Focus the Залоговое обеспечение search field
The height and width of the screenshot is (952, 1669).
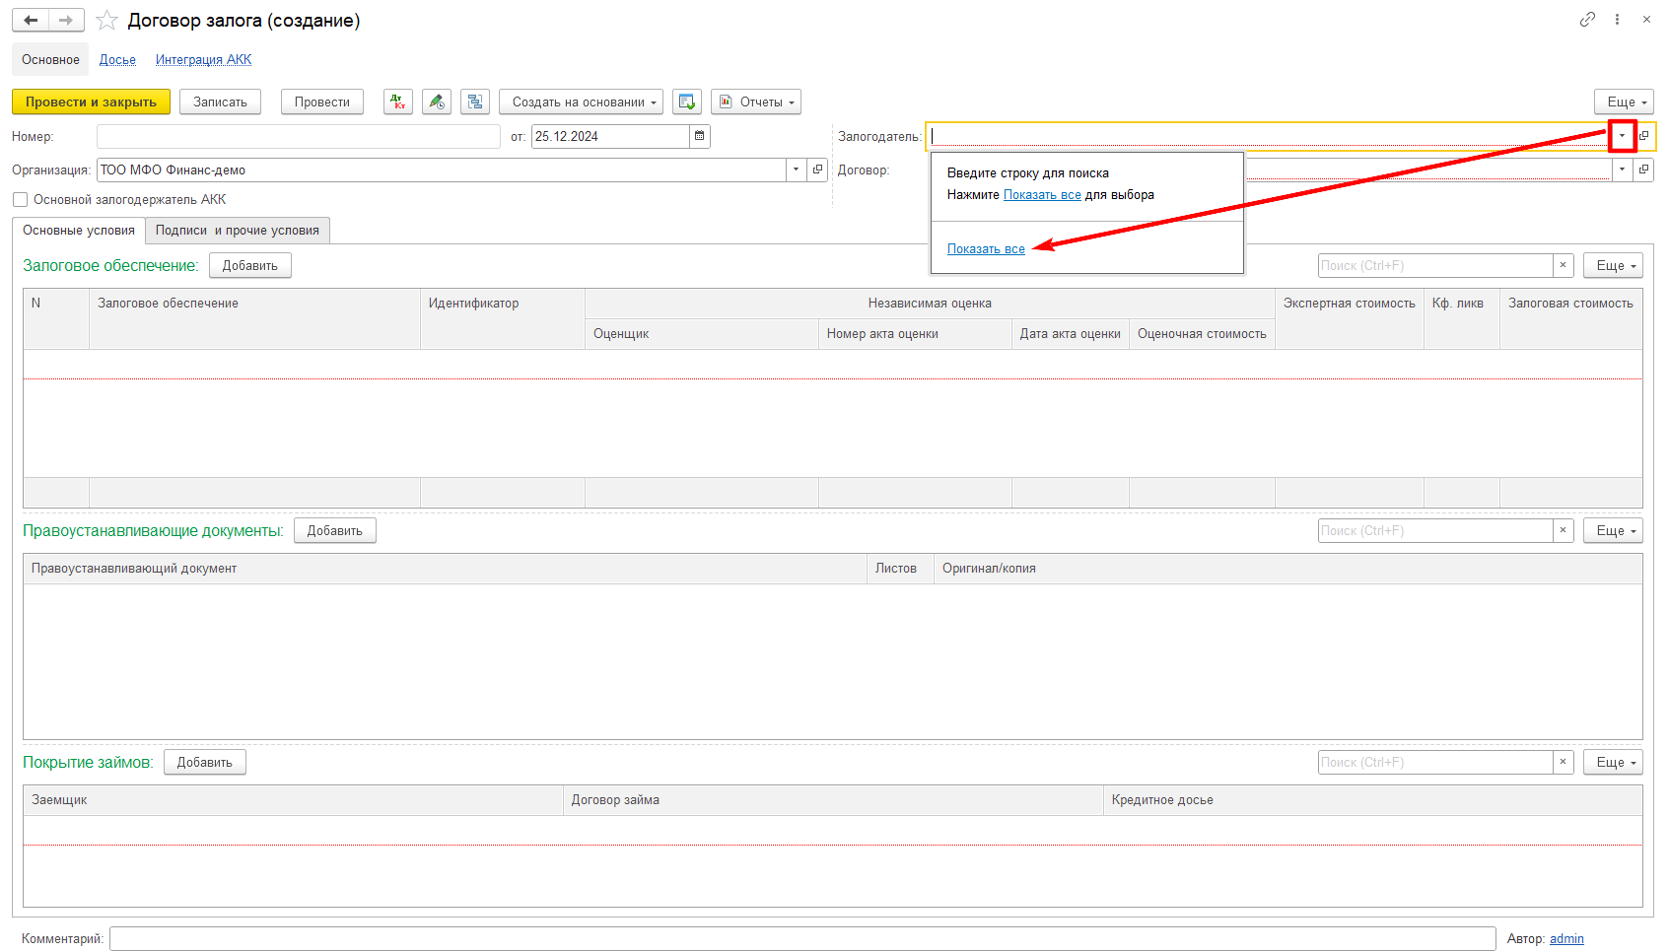click(x=1435, y=265)
